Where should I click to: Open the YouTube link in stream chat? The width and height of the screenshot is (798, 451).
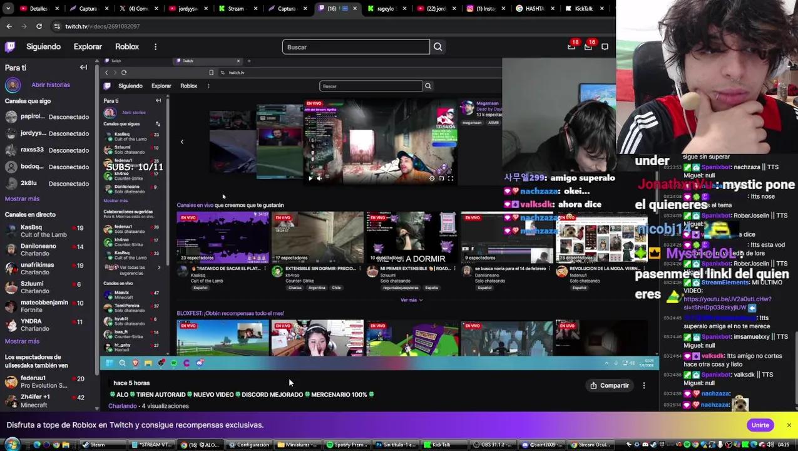tap(727, 303)
